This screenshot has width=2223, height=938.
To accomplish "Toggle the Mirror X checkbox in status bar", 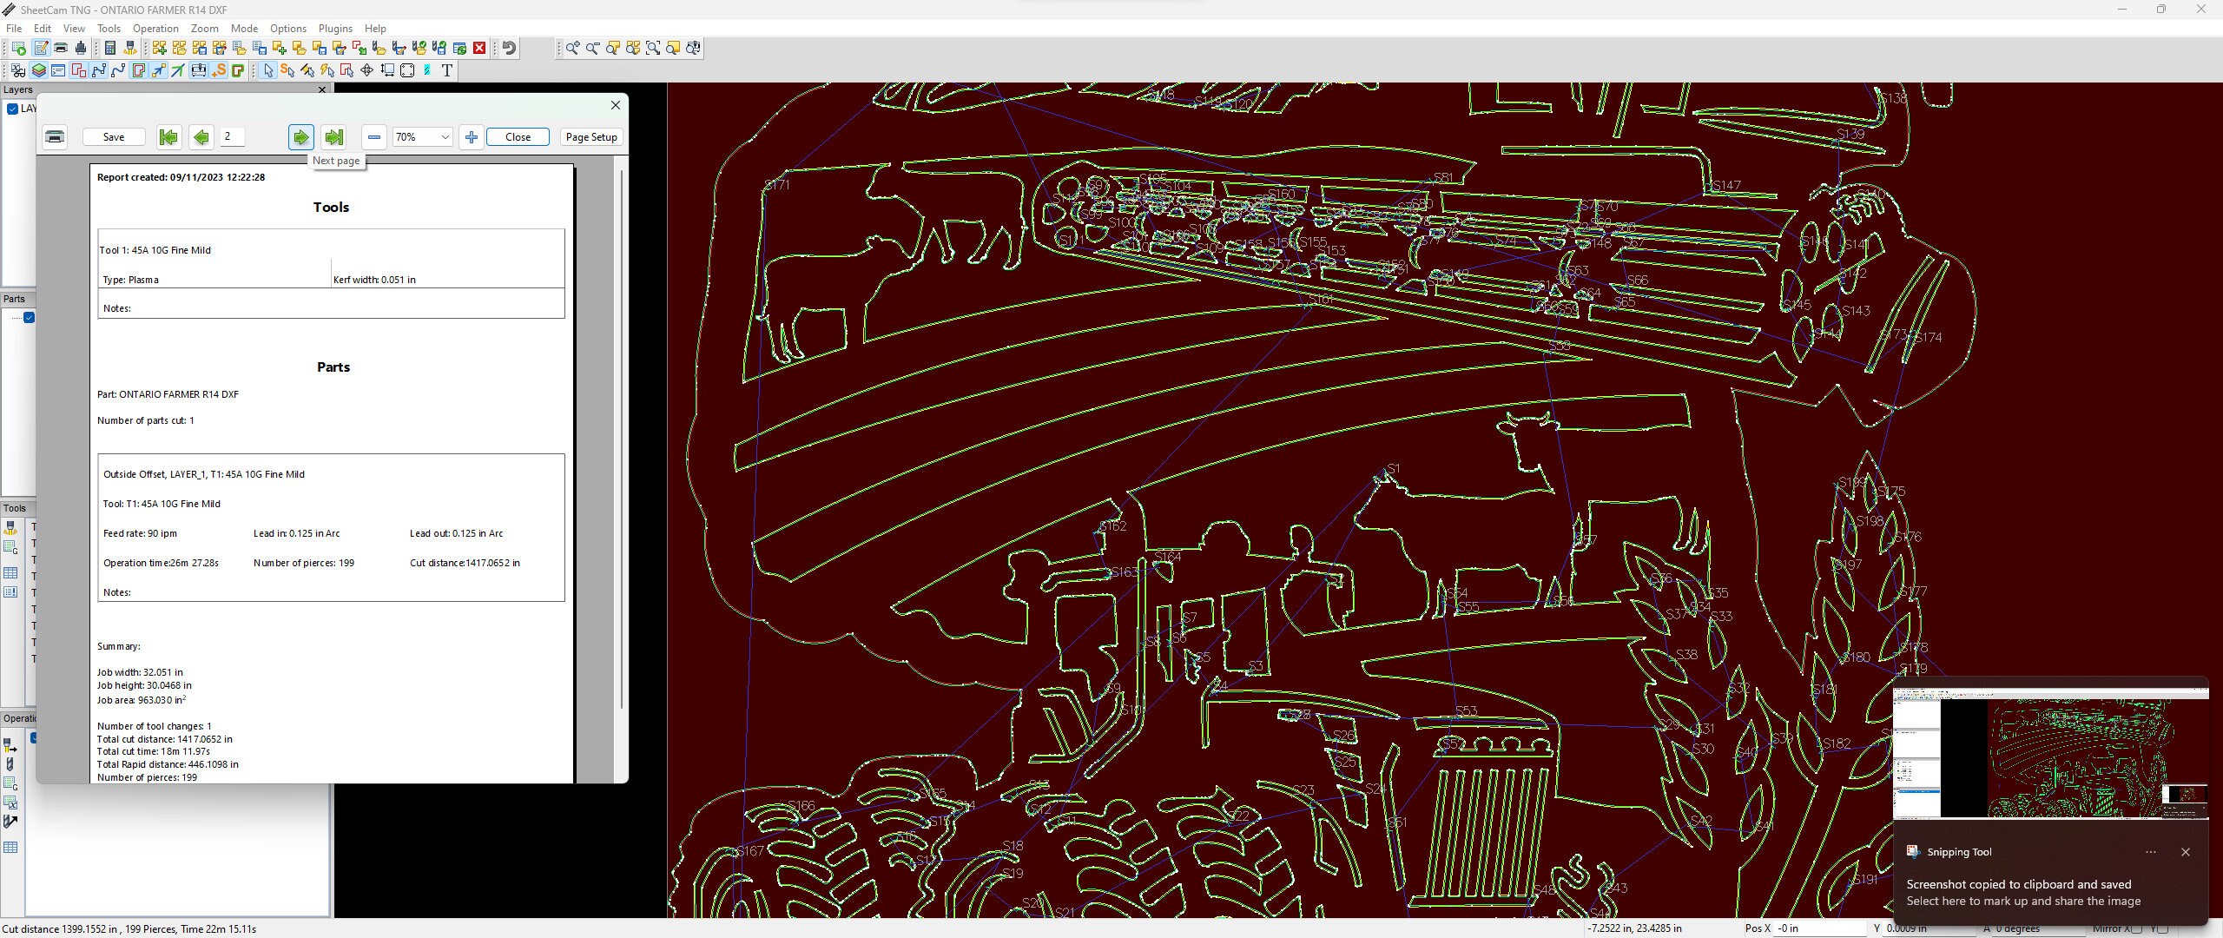I will [2136, 928].
